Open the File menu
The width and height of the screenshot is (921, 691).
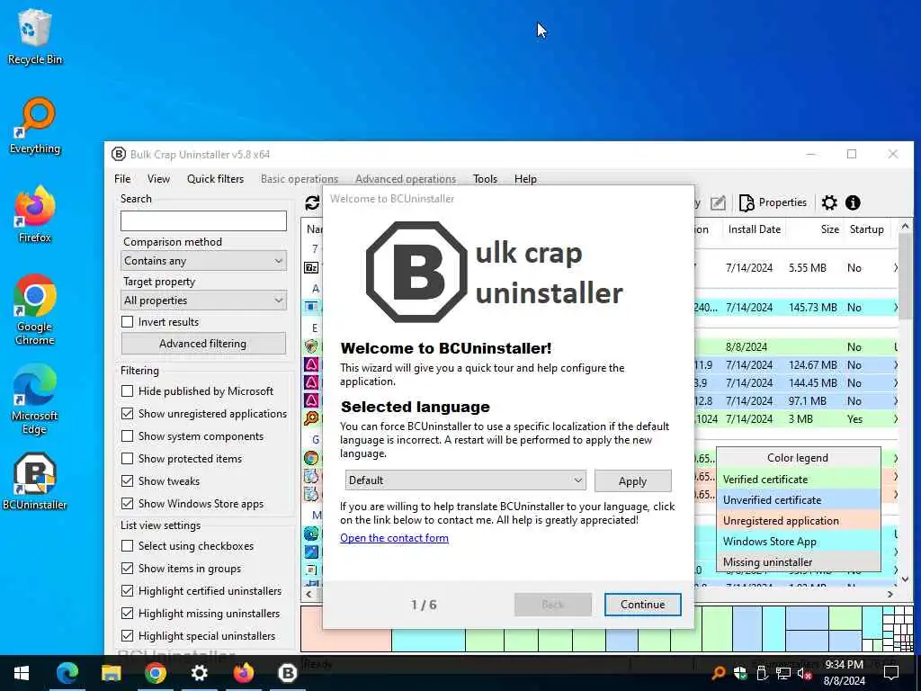coord(122,179)
